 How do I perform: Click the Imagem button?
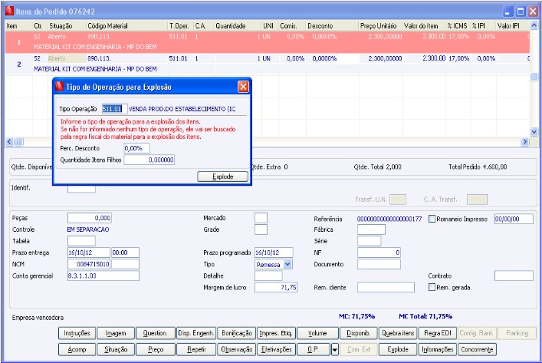[116, 333]
